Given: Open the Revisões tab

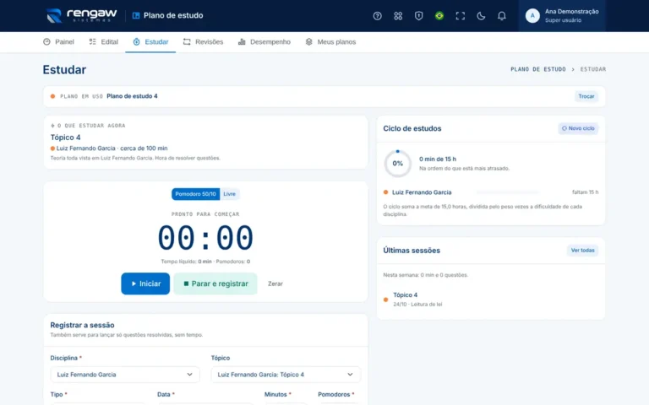Looking at the screenshot, I should [x=203, y=41].
